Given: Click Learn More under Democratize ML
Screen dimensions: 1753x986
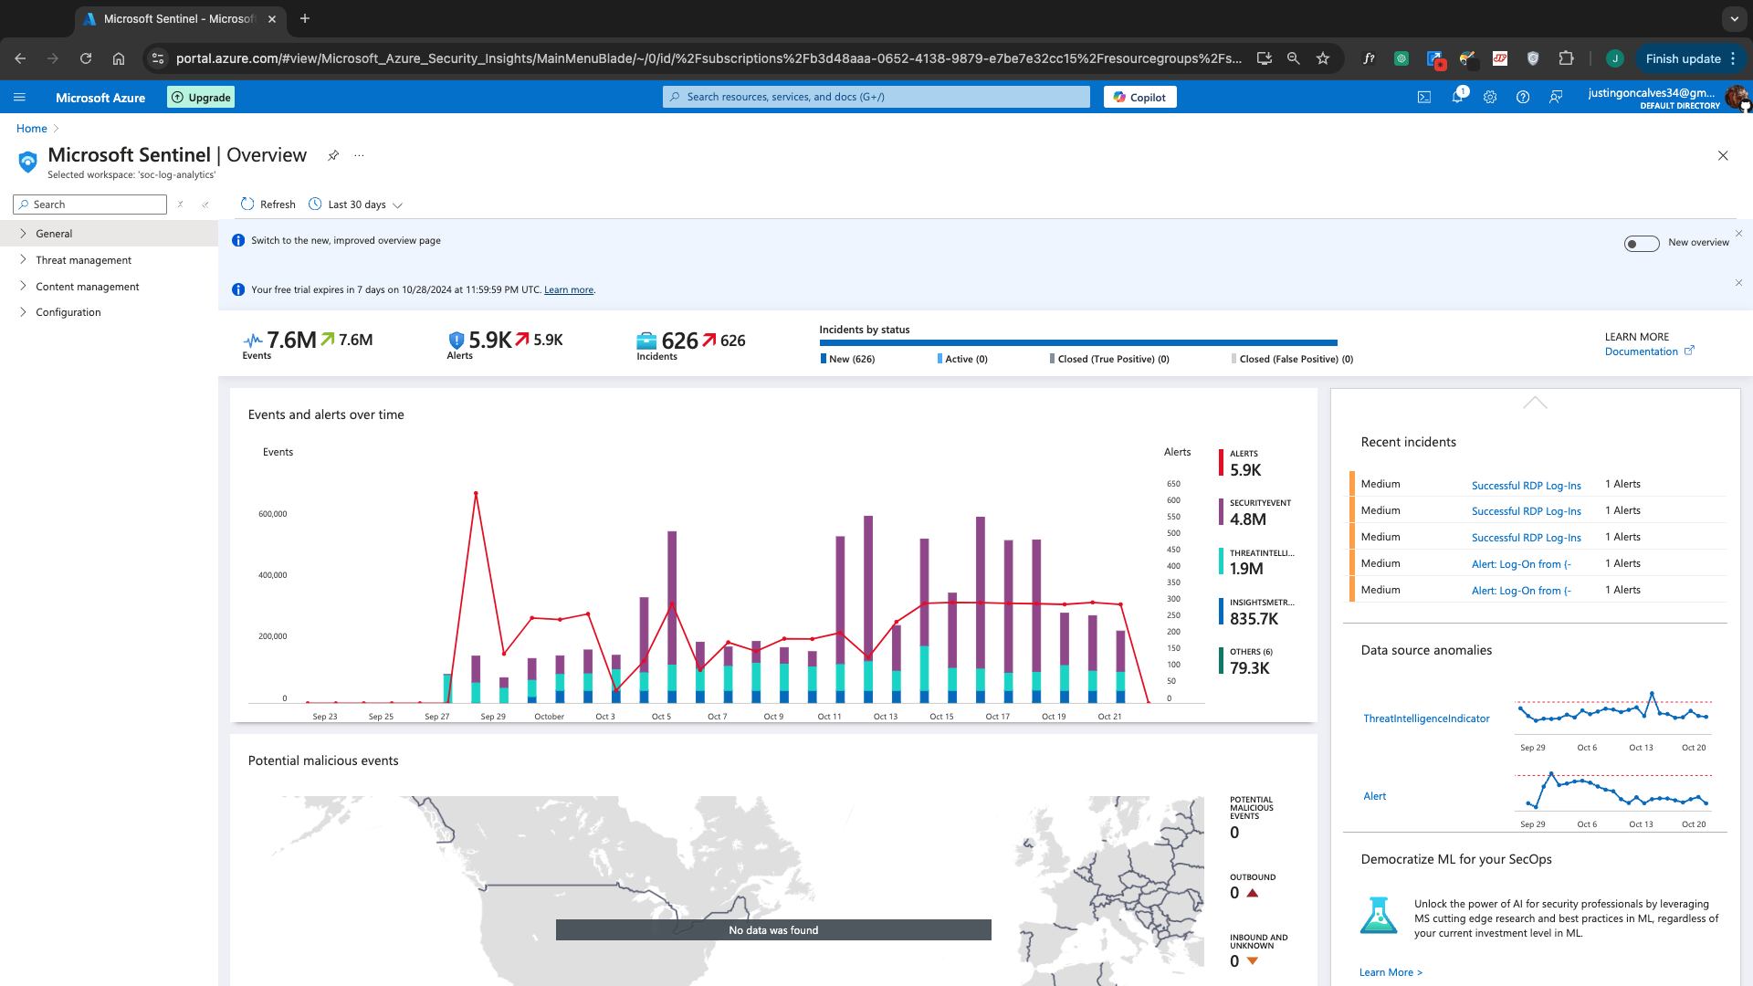Looking at the screenshot, I should (1391, 972).
